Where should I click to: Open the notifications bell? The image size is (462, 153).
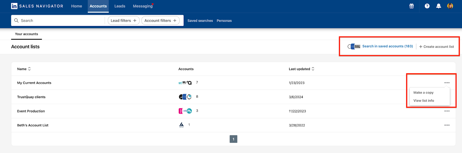pos(439,6)
